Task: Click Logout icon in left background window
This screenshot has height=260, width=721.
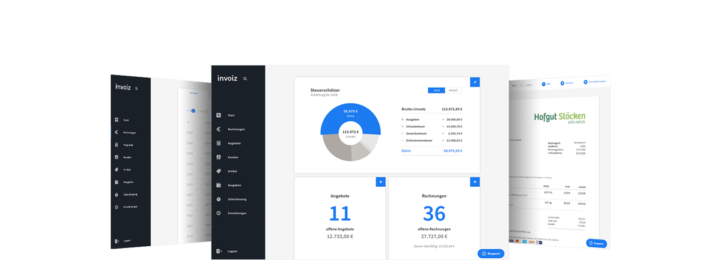Action: [x=117, y=241]
